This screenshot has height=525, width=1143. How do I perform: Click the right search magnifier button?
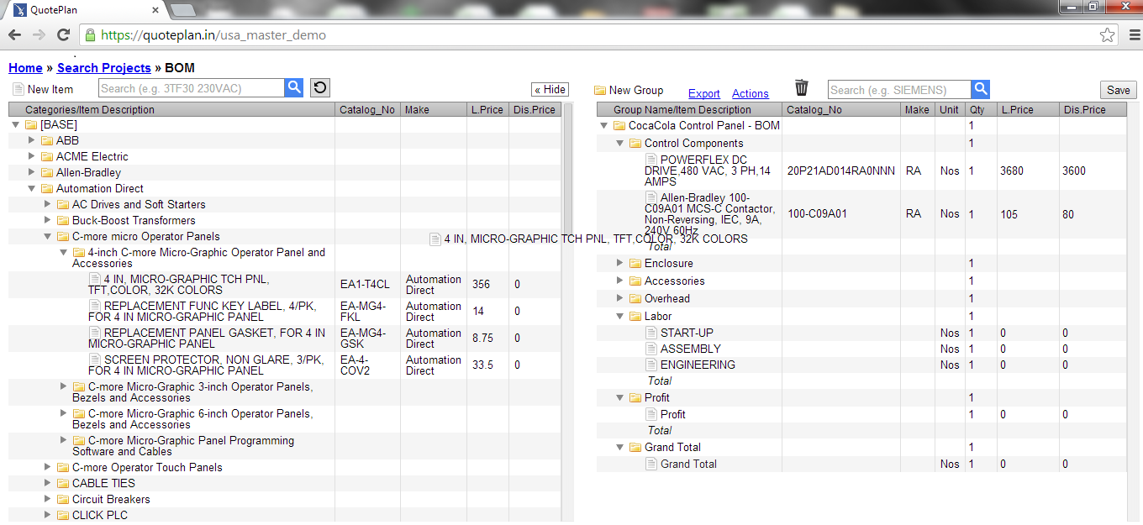[980, 89]
